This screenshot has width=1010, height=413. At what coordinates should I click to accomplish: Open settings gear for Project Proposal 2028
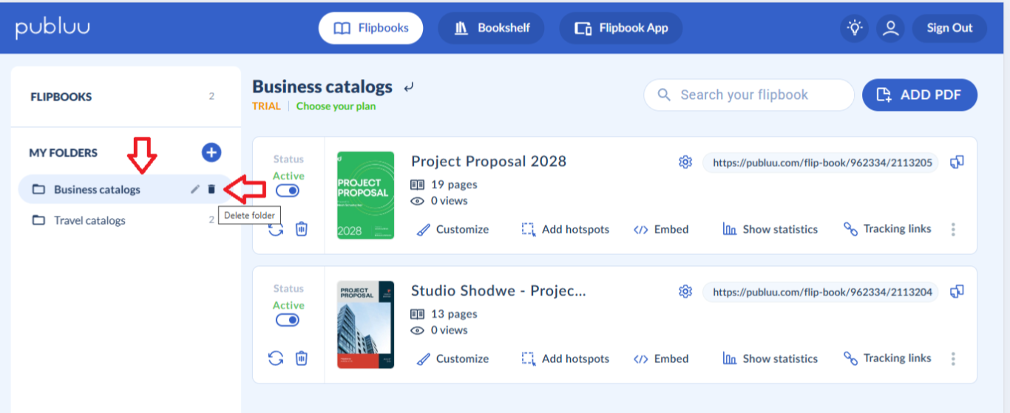(685, 162)
